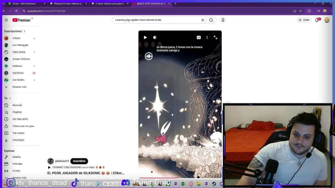Open Steam from the taskbar

point(214,184)
